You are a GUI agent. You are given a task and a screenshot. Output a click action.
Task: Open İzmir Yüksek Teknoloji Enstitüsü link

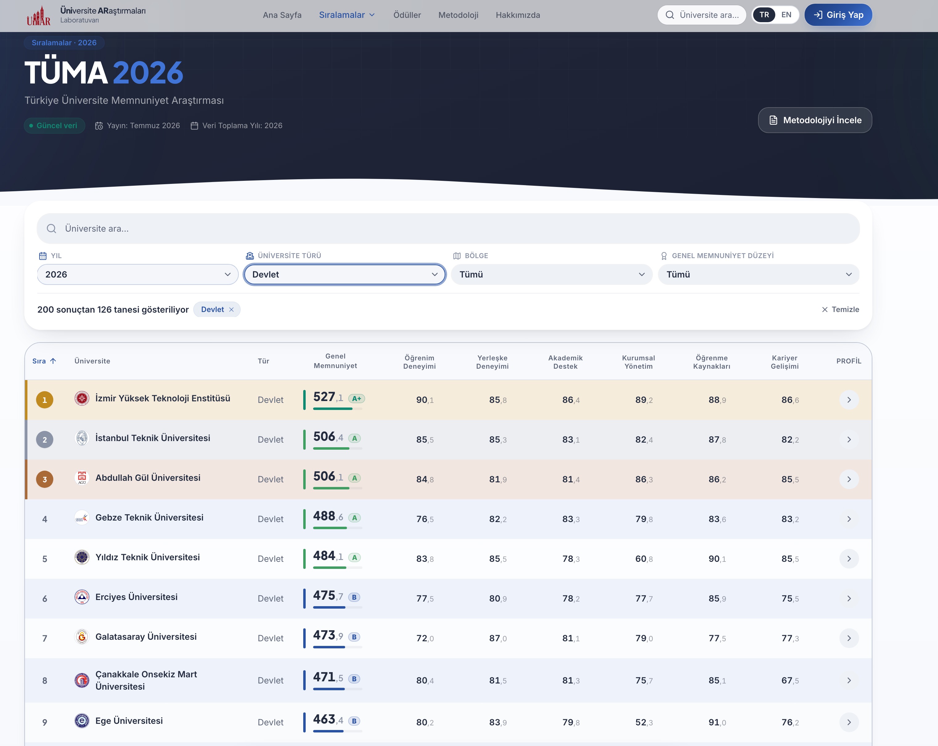(163, 399)
